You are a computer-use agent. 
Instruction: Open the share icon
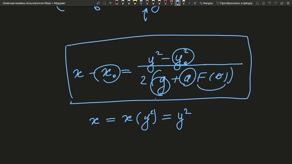pyautogui.click(x=282, y=3)
